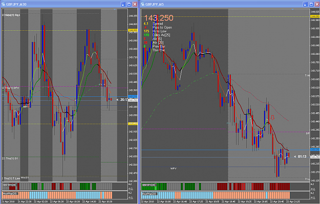Click the GBPJPY,M30 window title text
This screenshot has width=320, height=204.
tap(16, 4)
